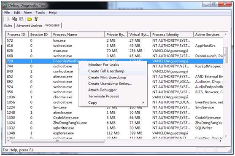Click the highlighted process ID 728
Image resolution: width=235 pixels, height=156 pixels.
tap(10, 61)
